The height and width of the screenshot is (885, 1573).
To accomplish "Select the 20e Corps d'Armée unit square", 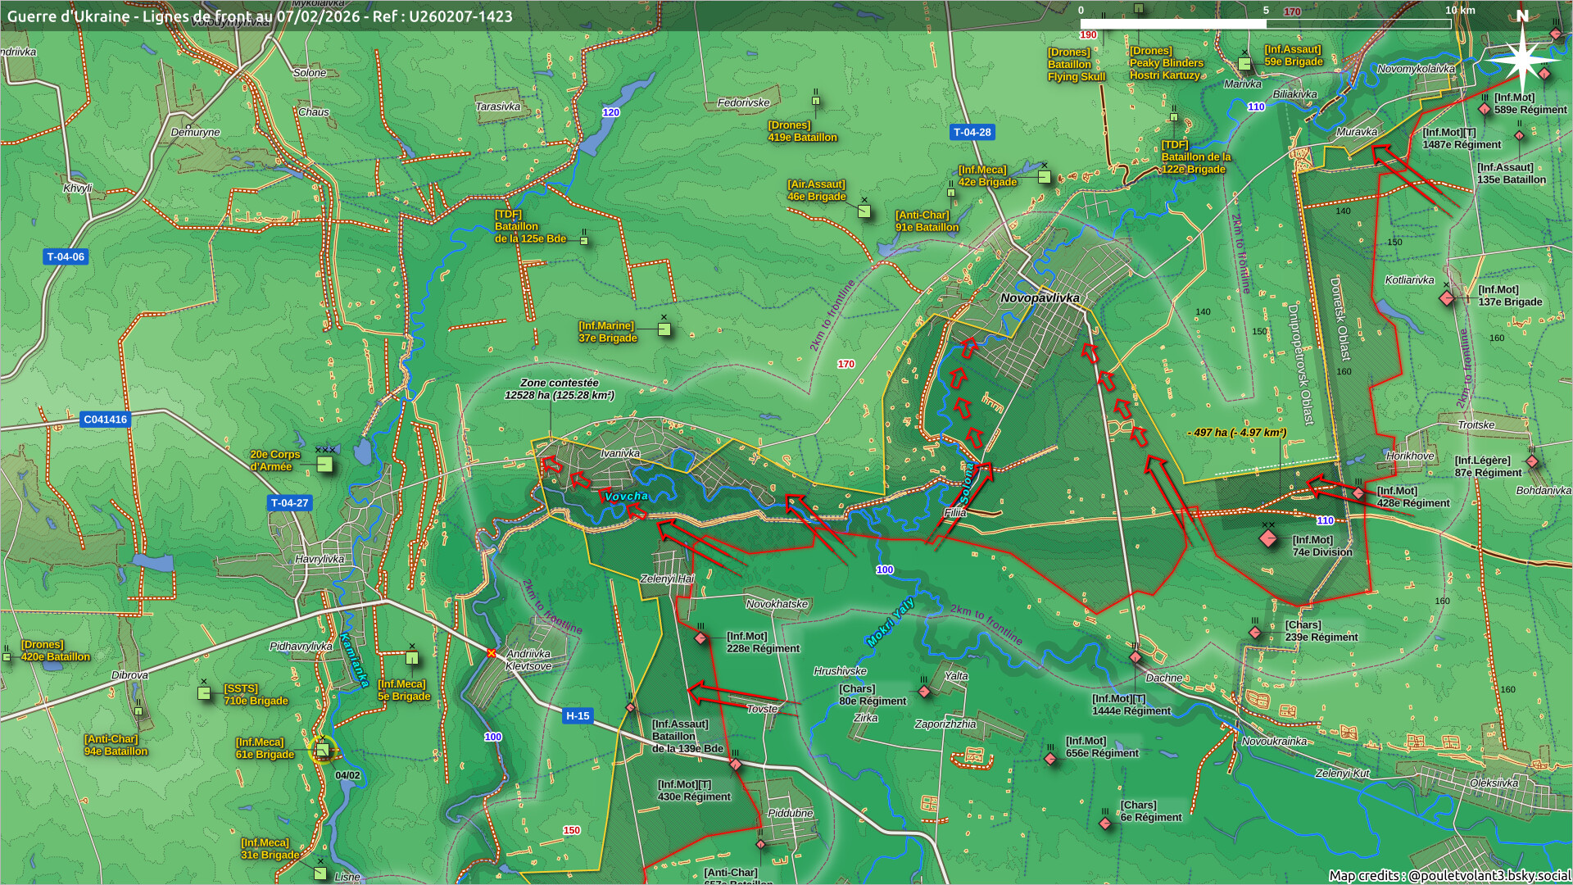I will click(x=325, y=465).
